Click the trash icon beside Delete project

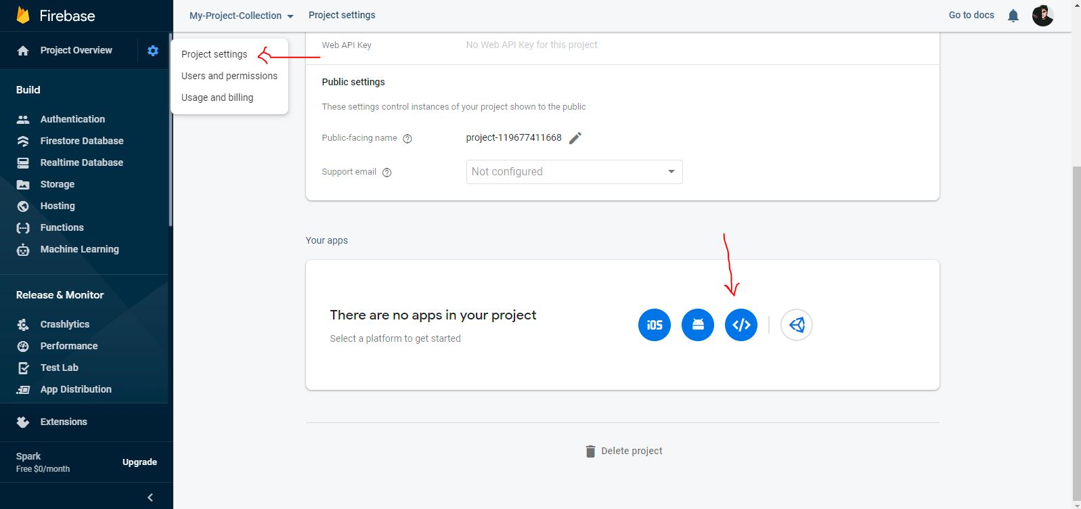point(590,451)
